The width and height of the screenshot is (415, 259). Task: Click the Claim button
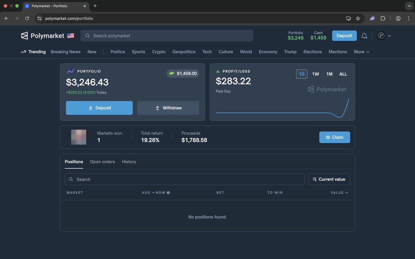click(334, 137)
